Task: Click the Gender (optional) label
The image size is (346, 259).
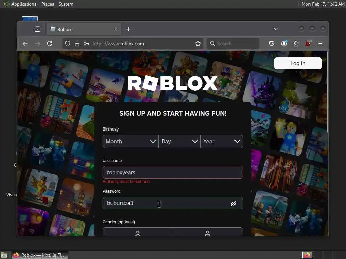Action: (x=119, y=222)
